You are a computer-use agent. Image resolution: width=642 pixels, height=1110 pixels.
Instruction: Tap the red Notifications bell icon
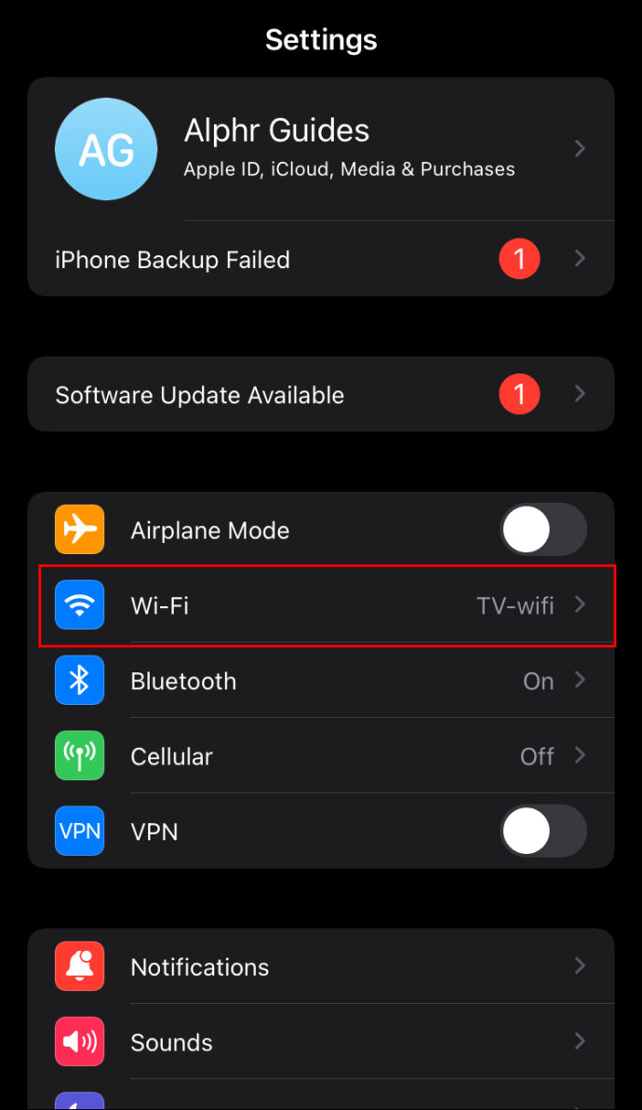point(80,966)
